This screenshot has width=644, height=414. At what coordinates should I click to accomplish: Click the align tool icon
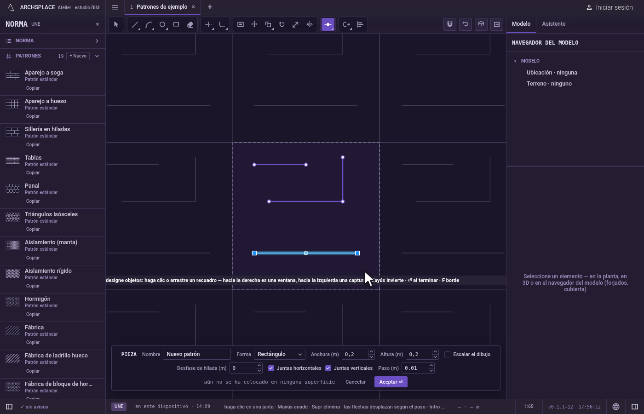(x=360, y=24)
